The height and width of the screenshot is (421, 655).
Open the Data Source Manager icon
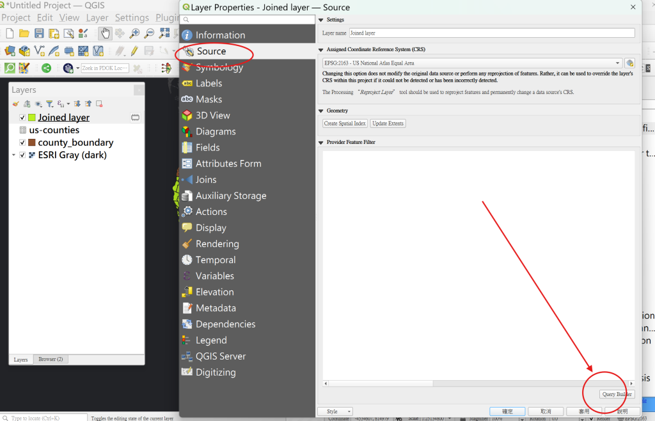click(10, 51)
